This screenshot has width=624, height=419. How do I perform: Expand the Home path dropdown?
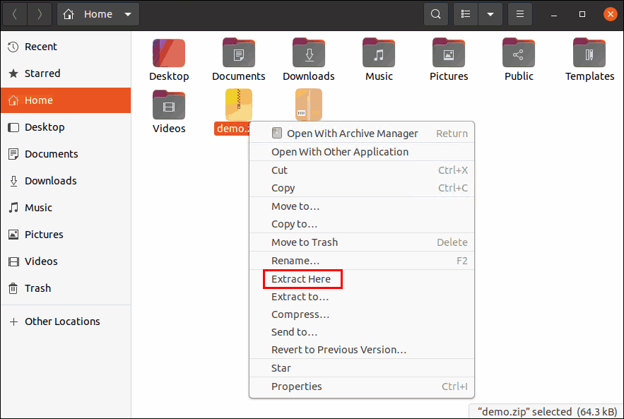[x=98, y=14]
